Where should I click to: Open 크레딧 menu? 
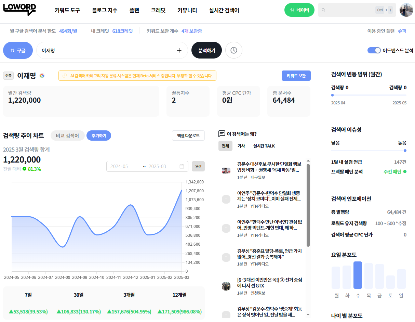(x=158, y=10)
